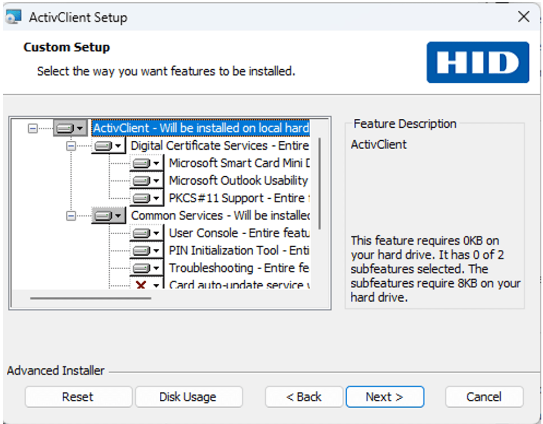The height and width of the screenshot is (424, 543).
Task: Select PIN Initialization Tool row
Action: [239, 251]
